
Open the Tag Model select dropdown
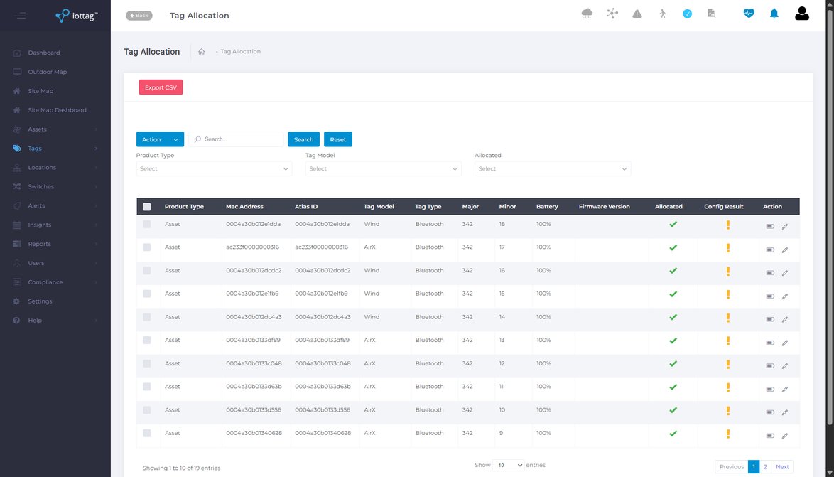coord(383,168)
